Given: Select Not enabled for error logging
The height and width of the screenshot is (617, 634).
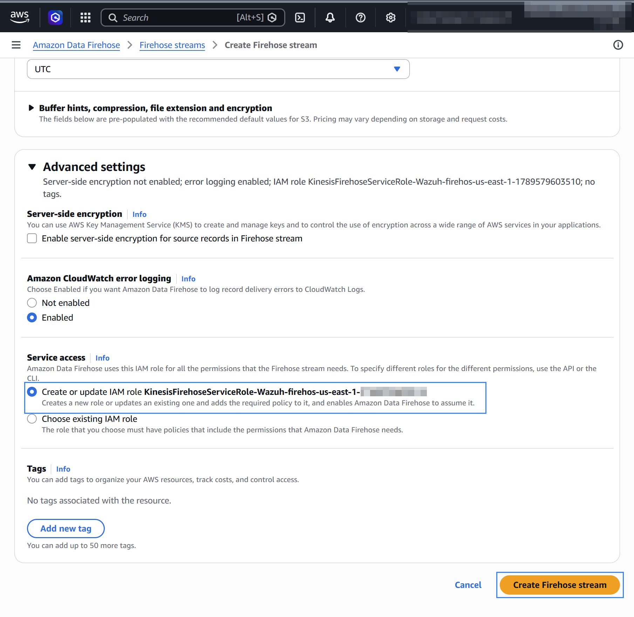Looking at the screenshot, I should [x=32, y=303].
